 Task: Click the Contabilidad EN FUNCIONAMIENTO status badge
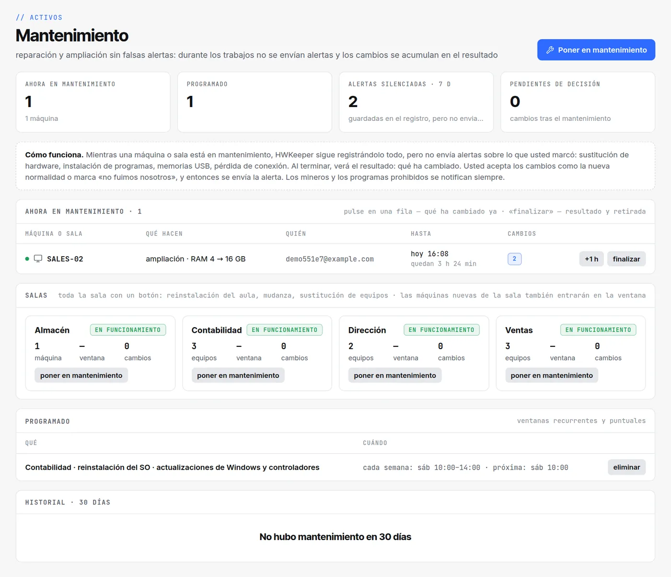(x=285, y=330)
